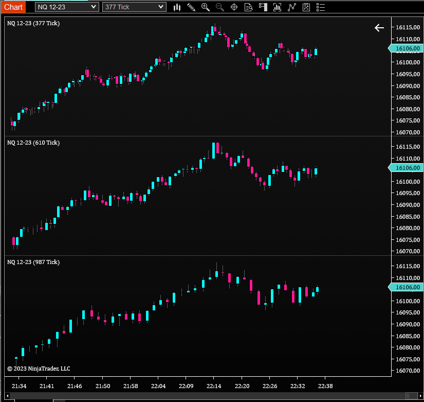Open the Indicators icon
Image resolution: width=424 pixels, height=402 pixels.
click(278, 7)
